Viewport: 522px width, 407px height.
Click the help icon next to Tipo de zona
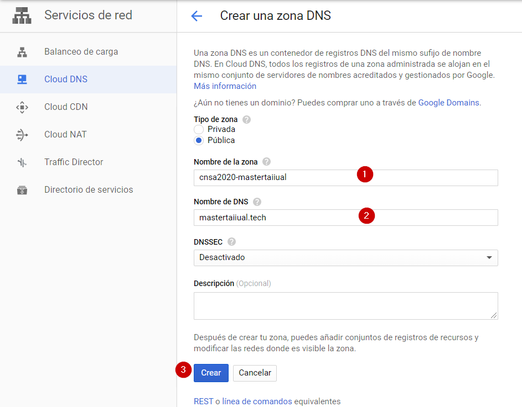(x=246, y=119)
